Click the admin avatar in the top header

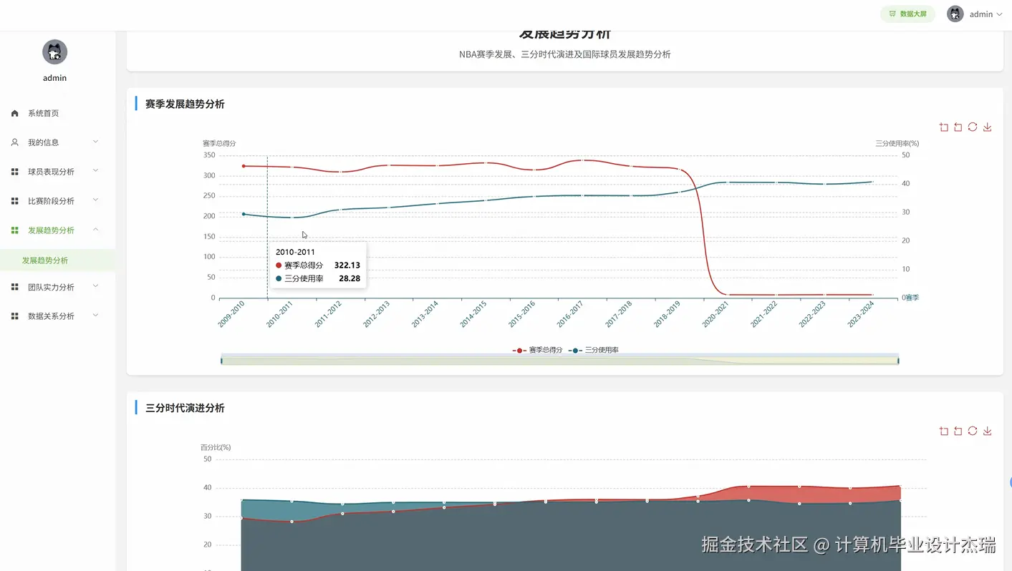(955, 14)
